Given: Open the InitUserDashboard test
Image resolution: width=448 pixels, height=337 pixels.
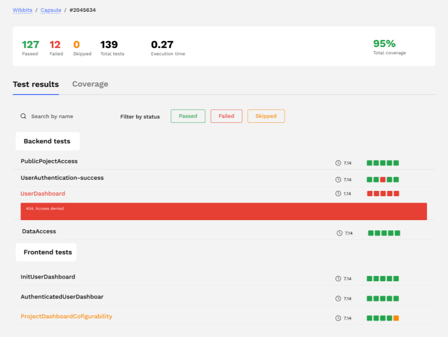Looking at the screenshot, I should tap(48, 277).
